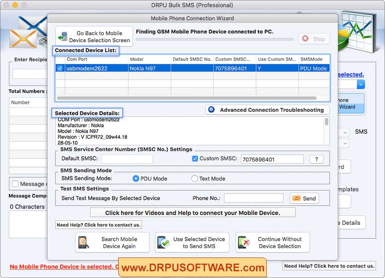
Task: Click the Nokia N97 model cell
Action: coord(149,68)
